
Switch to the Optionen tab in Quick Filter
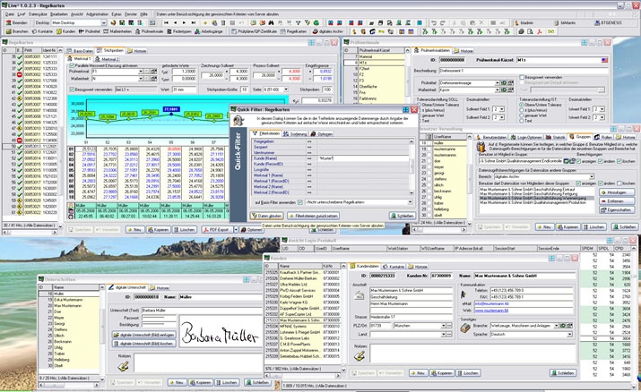click(322, 133)
